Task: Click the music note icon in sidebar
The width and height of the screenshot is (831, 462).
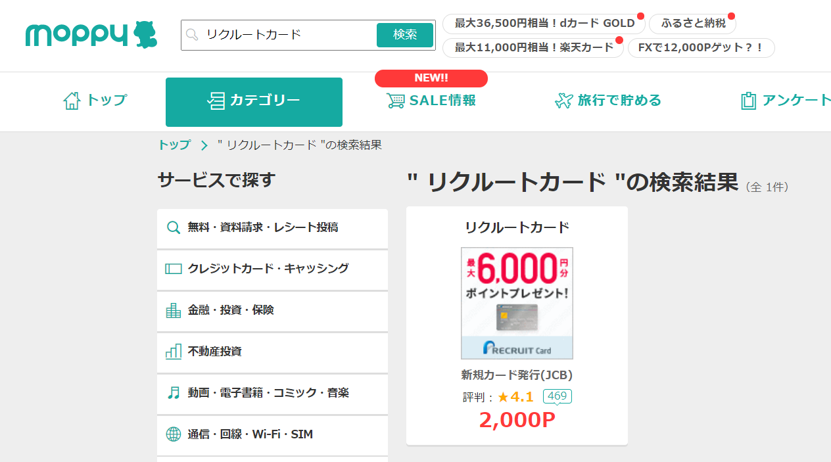Action: 174,393
